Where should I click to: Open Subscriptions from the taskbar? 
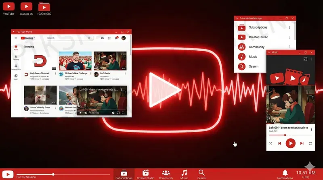(124, 174)
